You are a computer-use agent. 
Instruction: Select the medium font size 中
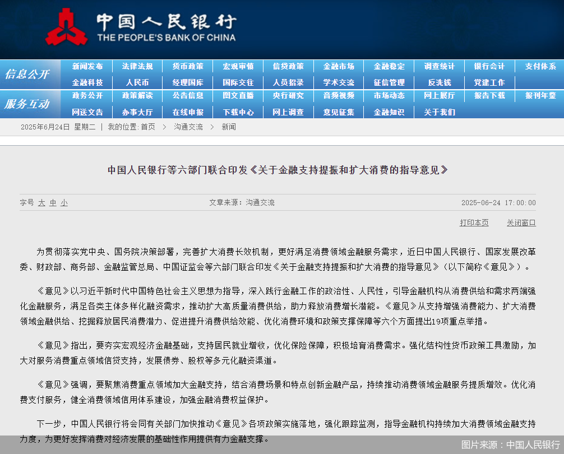[x=52, y=202]
